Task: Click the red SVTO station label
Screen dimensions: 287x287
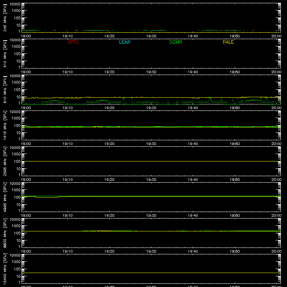Action: pos(73,42)
